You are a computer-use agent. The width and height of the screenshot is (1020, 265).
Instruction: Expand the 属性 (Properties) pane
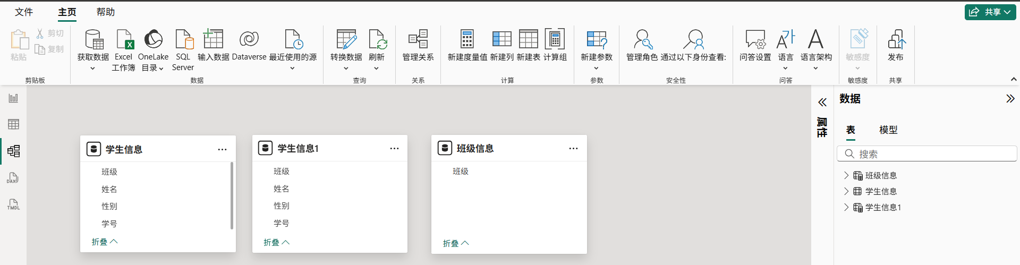[x=822, y=102]
